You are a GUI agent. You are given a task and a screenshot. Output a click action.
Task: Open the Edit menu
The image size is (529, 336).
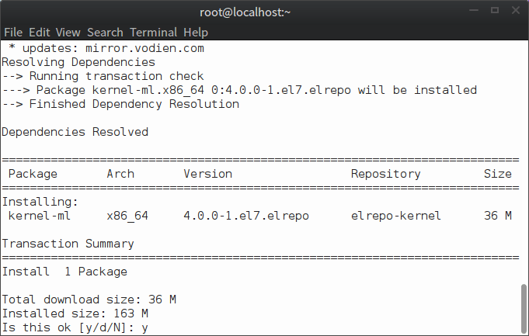point(38,33)
